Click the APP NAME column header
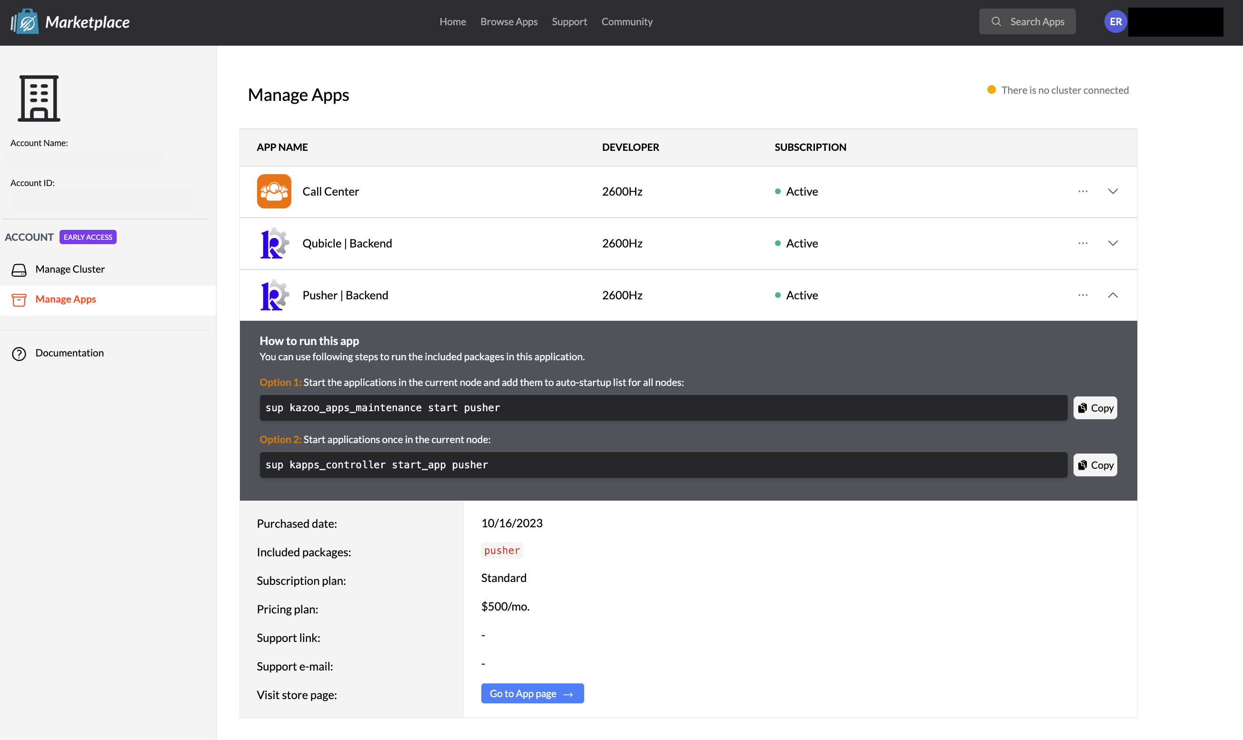 [x=282, y=147]
